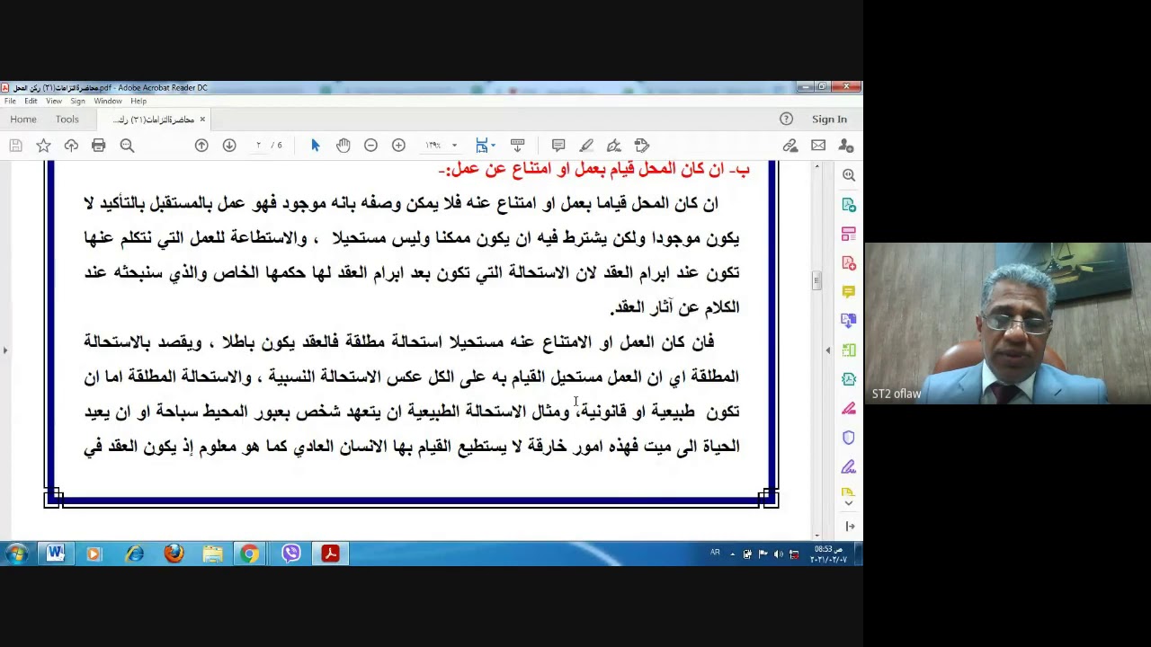Switch to the Tools tab
Viewport: 1151px width, 647px height.
click(67, 119)
